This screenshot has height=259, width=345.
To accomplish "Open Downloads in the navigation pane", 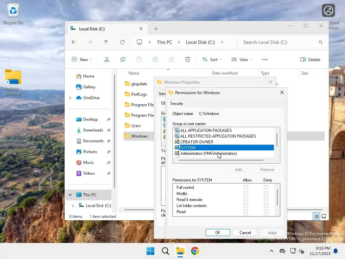I will point(93,130).
